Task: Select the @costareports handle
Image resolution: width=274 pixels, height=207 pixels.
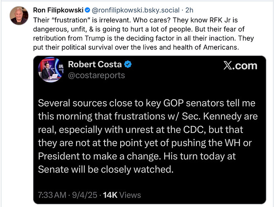Action: [x=97, y=75]
